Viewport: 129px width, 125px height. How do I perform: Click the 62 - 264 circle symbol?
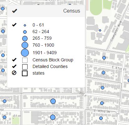(25, 32)
